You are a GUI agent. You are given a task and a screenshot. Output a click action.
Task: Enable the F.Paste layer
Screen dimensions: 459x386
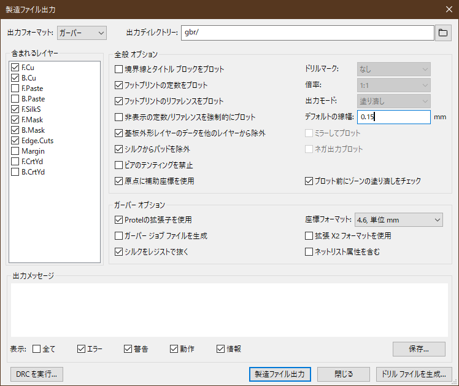point(15,89)
